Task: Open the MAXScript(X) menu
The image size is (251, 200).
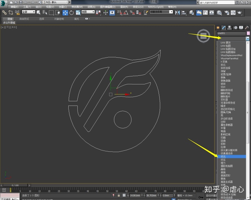Action: [156, 7]
